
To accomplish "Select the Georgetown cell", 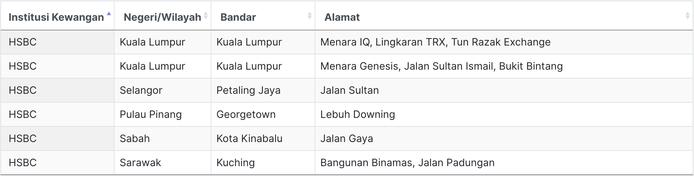I will coord(246,115).
